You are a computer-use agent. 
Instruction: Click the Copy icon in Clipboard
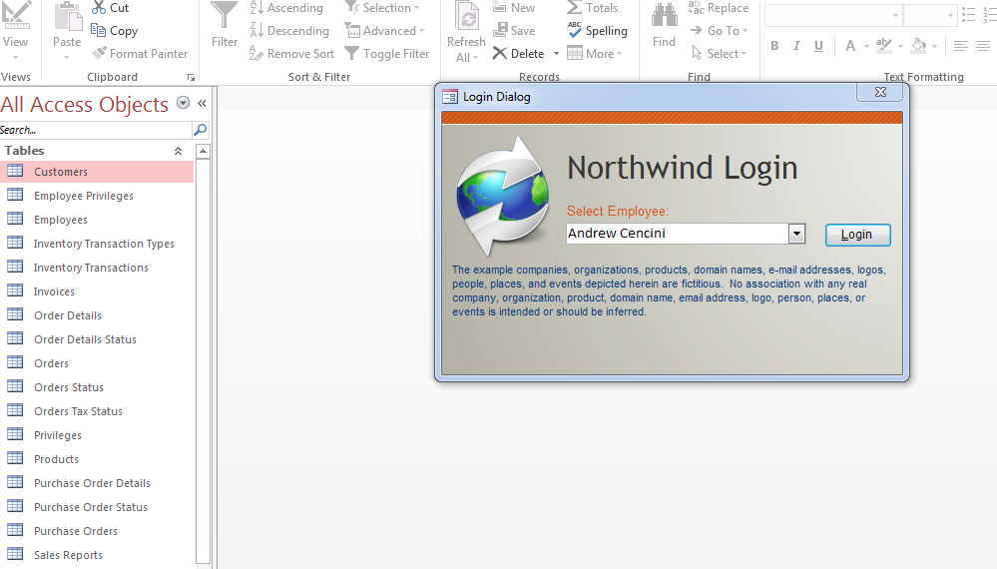pyautogui.click(x=99, y=31)
